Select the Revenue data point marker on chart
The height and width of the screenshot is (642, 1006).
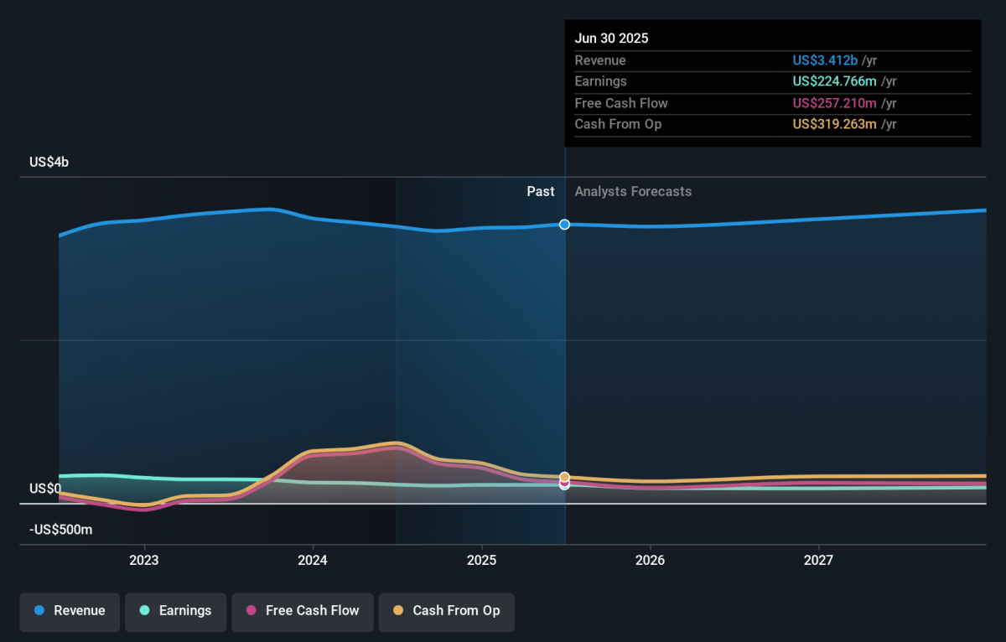point(565,225)
